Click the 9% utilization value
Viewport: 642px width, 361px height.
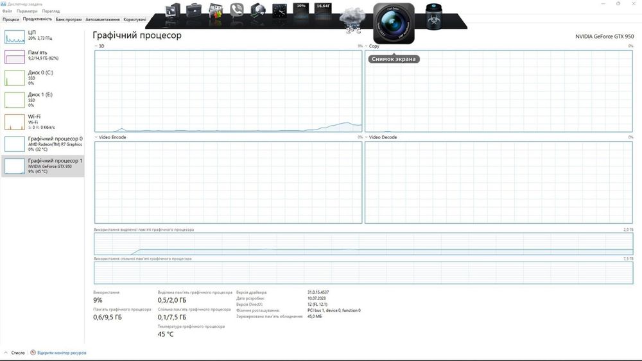pos(98,300)
